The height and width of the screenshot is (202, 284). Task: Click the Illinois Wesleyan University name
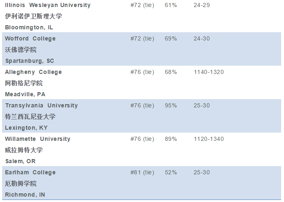(x=48, y=5)
